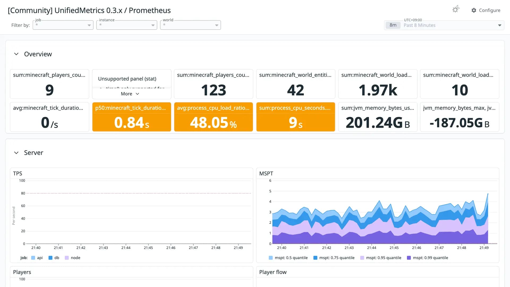
Task: Select the process CPU seconds 9s widget
Action: [296, 117]
